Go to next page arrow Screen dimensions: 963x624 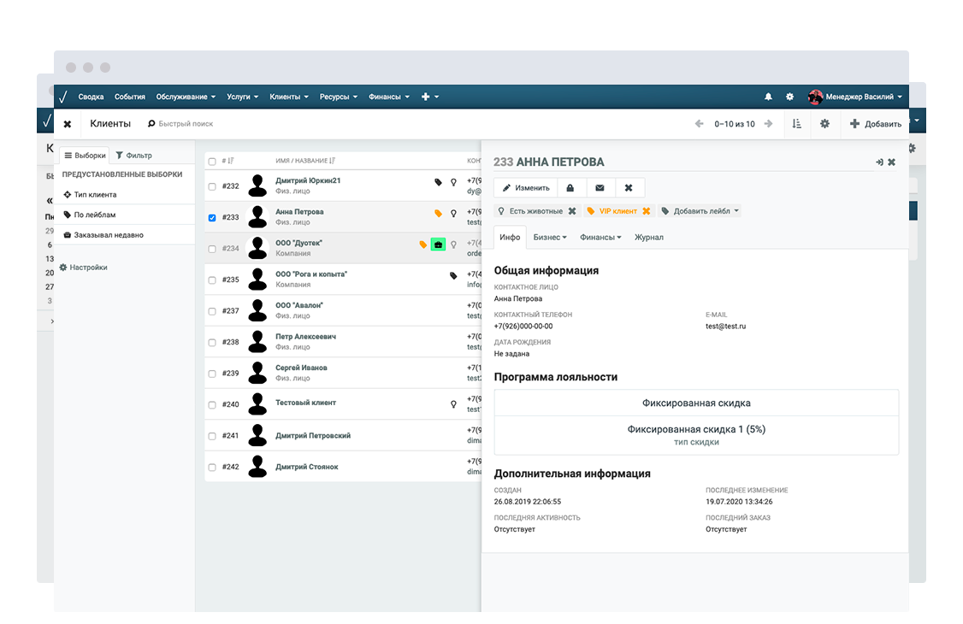pos(768,124)
